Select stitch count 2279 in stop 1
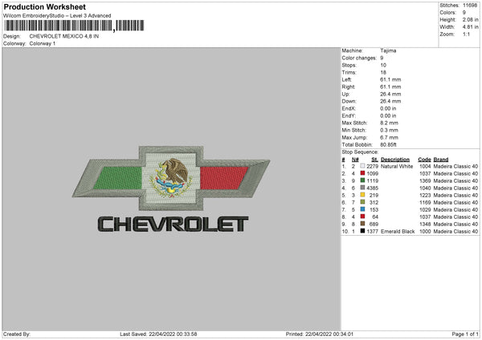 click(x=373, y=166)
